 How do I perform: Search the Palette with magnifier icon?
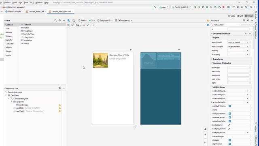pos(55,20)
